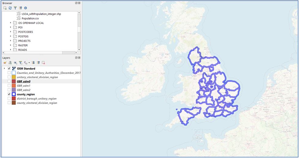Close the Browser panel
The width and height of the screenshot is (299, 158).
point(79,3)
